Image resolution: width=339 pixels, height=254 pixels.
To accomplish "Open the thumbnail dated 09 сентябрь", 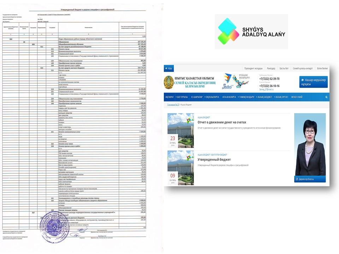I will 180,168.
